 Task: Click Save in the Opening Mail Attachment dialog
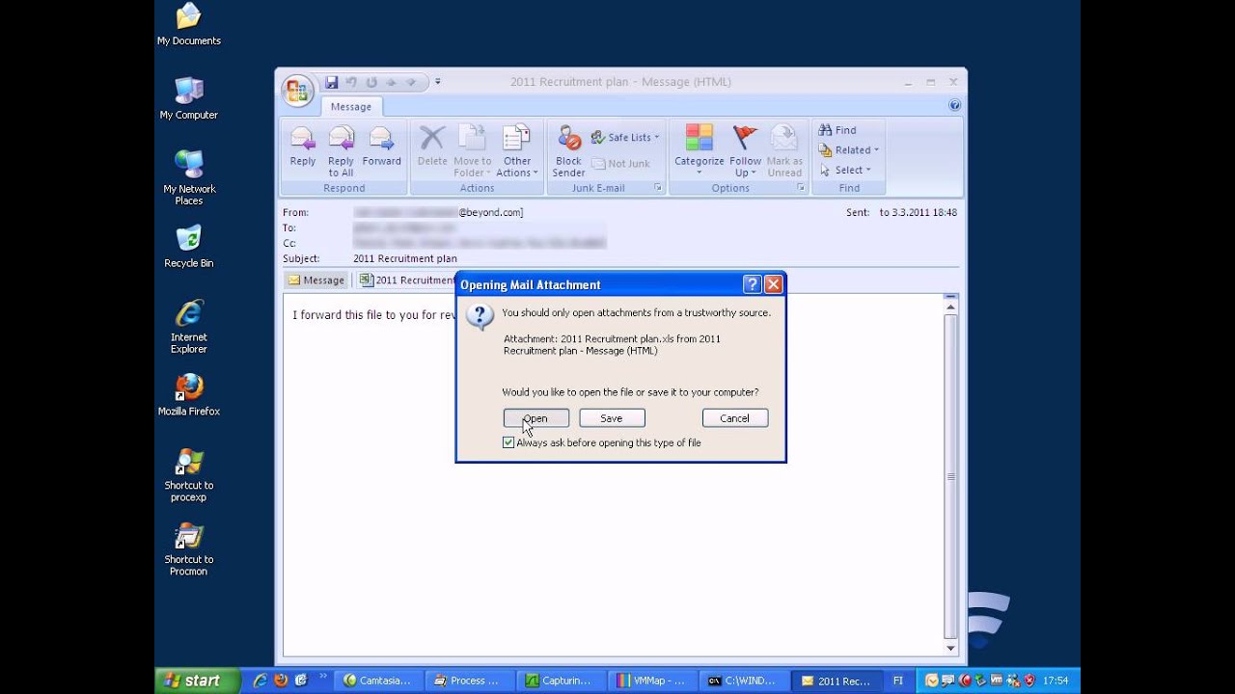[x=612, y=418]
